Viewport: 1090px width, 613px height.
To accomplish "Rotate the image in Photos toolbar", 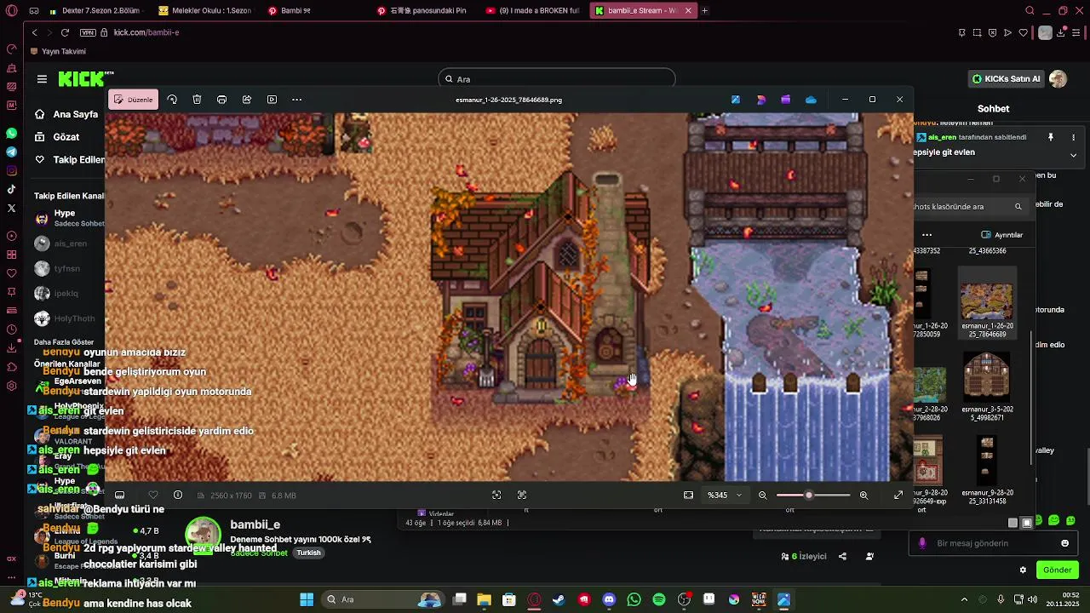I will [x=172, y=100].
